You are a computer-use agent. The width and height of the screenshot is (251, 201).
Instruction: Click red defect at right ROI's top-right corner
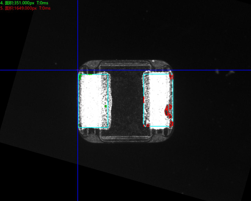click(x=171, y=75)
